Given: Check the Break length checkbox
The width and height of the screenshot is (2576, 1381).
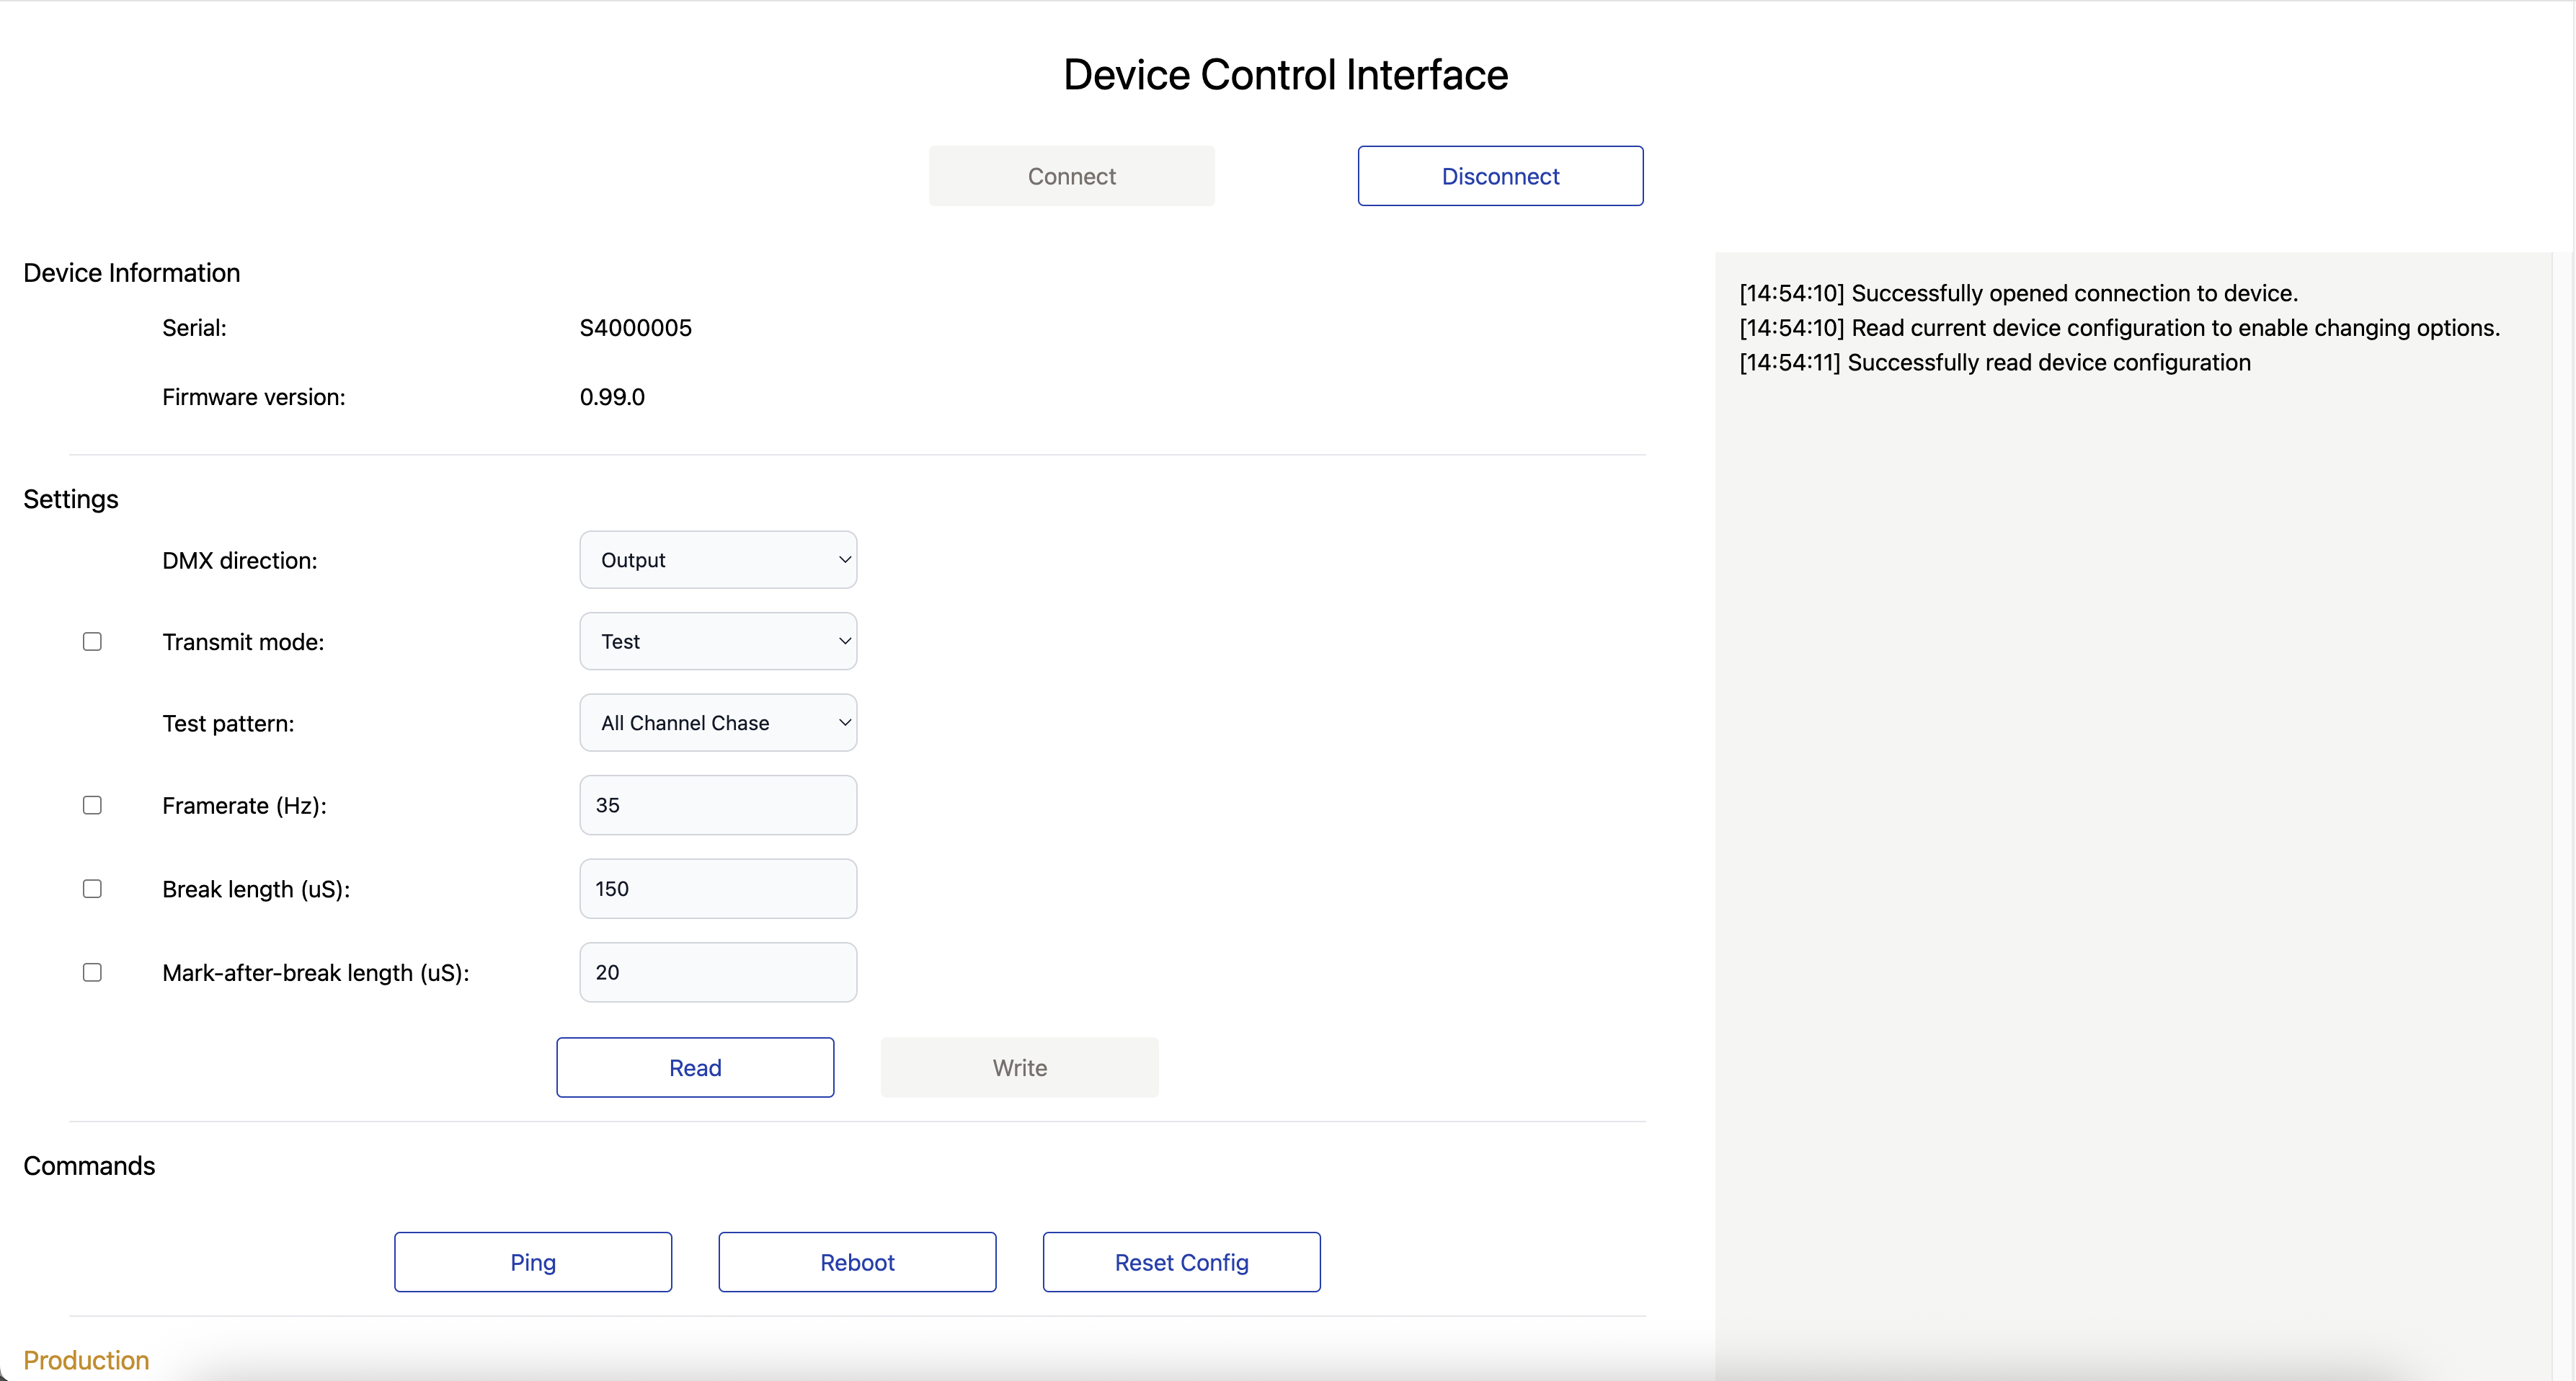Looking at the screenshot, I should [x=92, y=889].
